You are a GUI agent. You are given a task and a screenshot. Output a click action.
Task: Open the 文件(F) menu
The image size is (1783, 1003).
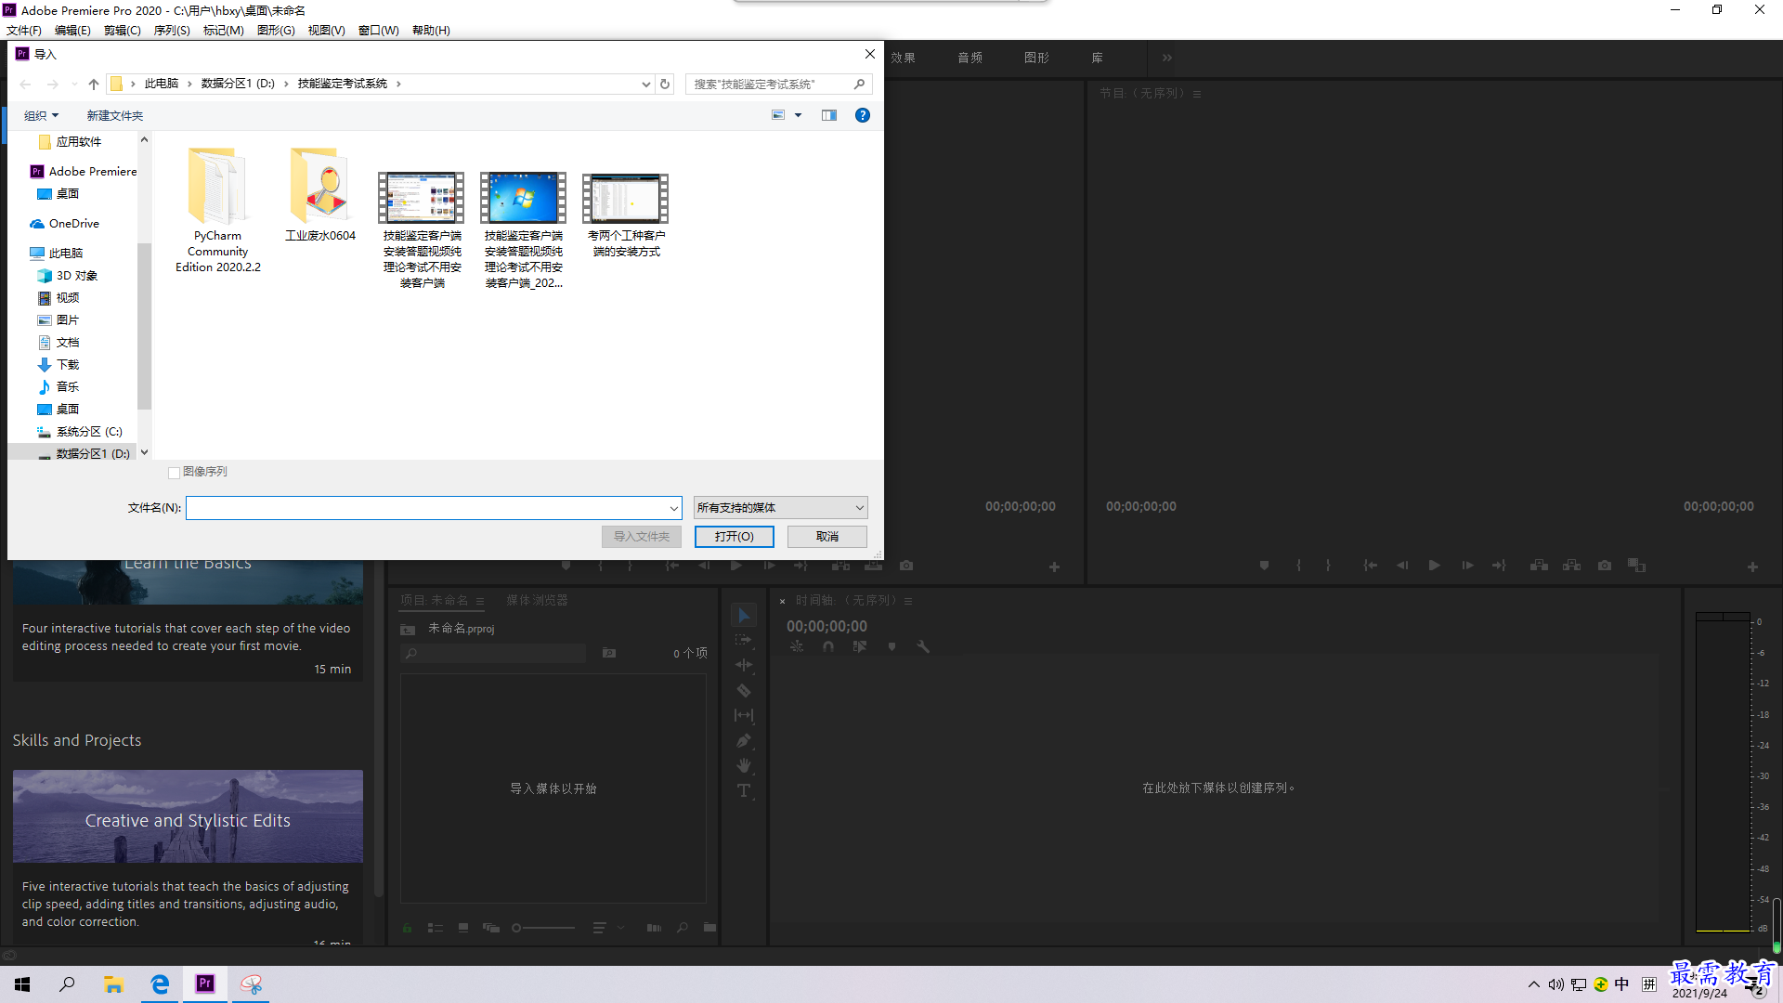click(x=24, y=31)
